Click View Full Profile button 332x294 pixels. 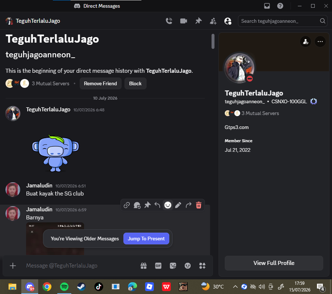(x=274, y=263)
